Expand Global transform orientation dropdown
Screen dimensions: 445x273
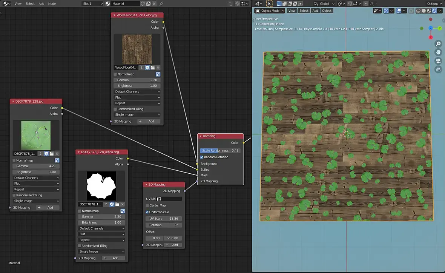tap(324, 4)
